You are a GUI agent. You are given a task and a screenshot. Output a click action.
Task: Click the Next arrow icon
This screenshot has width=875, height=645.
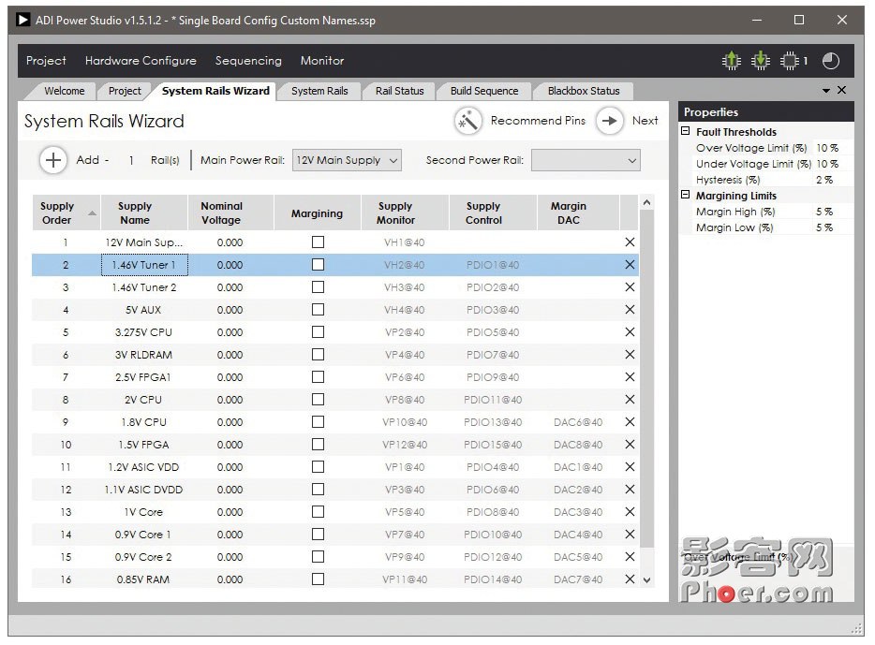(609, 121)
